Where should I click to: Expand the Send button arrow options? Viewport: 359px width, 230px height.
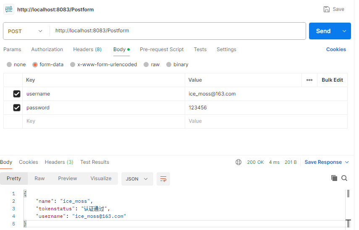click(x=344, y=31)
